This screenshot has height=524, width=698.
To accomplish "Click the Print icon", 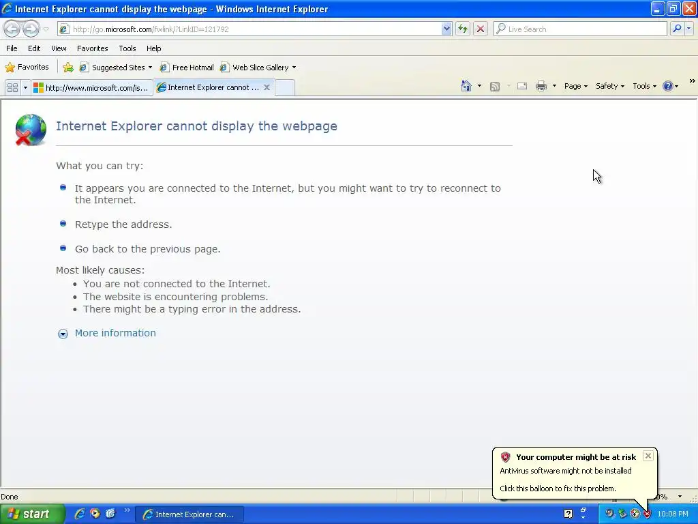I will coord(541,86).
